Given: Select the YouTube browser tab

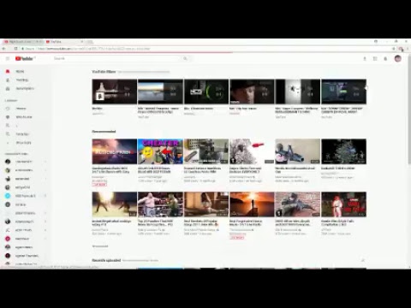Looking at the screenshot, I should (64, 42).
